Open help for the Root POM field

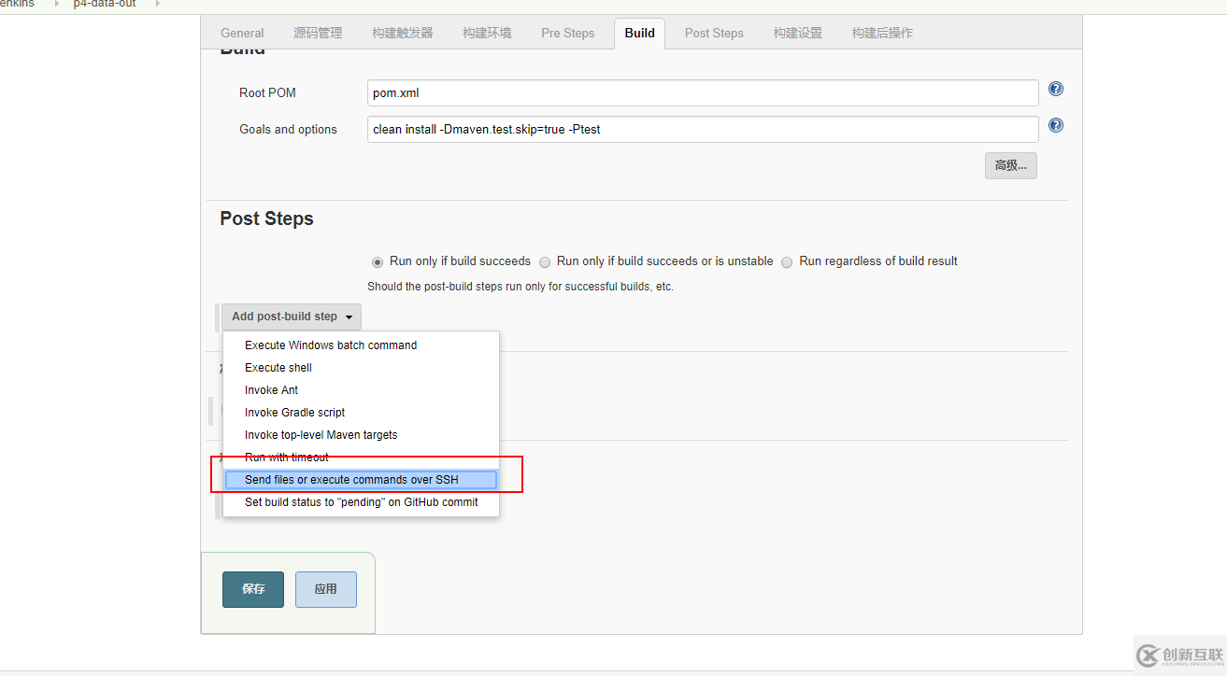(1056, 90)
